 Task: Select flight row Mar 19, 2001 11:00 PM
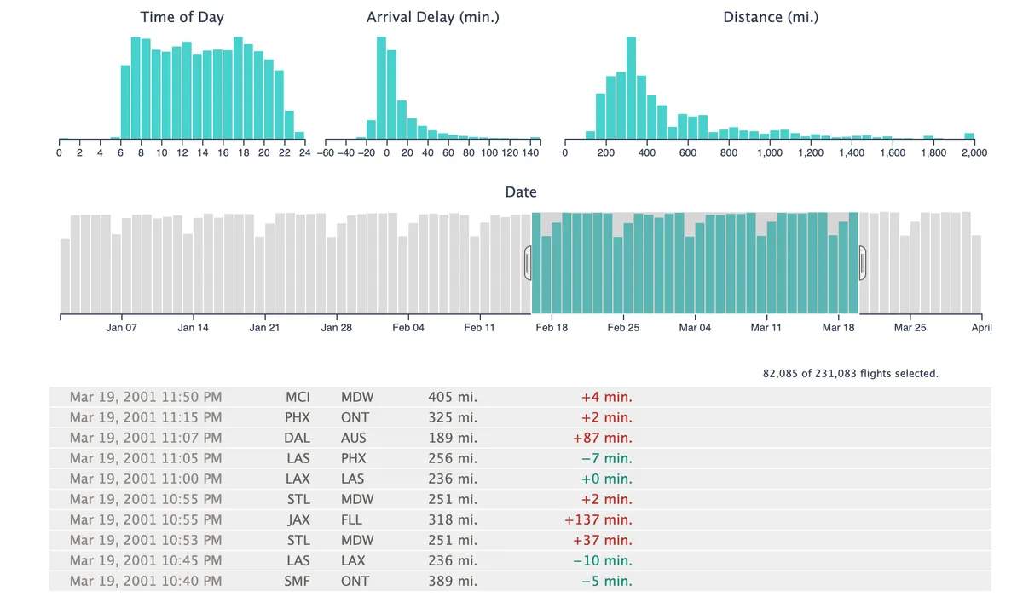[x=520, y=479]
